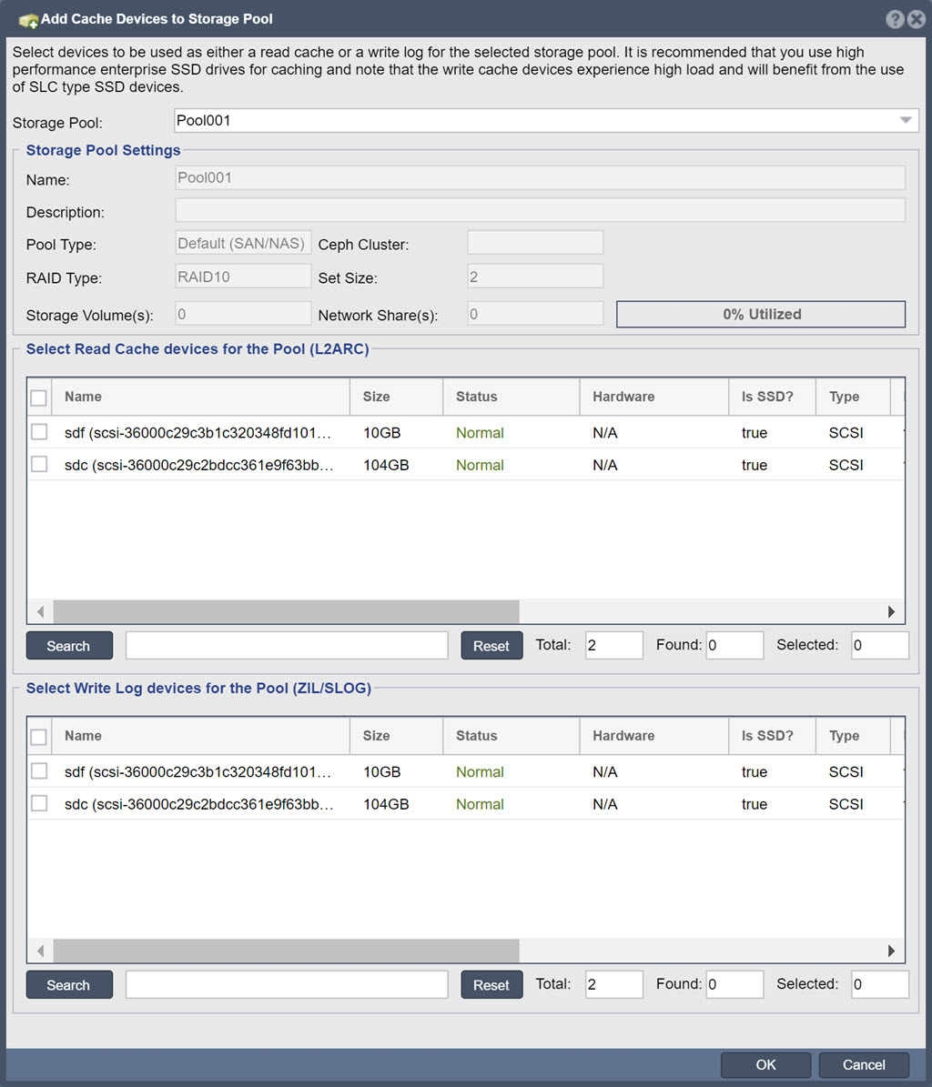Click Read Cache Found count field

pyautogui.click(x=734, y=646)
